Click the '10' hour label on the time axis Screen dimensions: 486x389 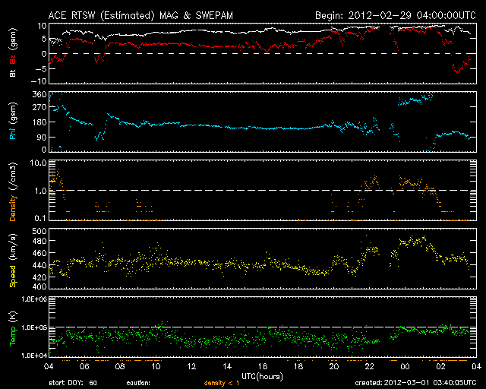[x=156, y=367]
